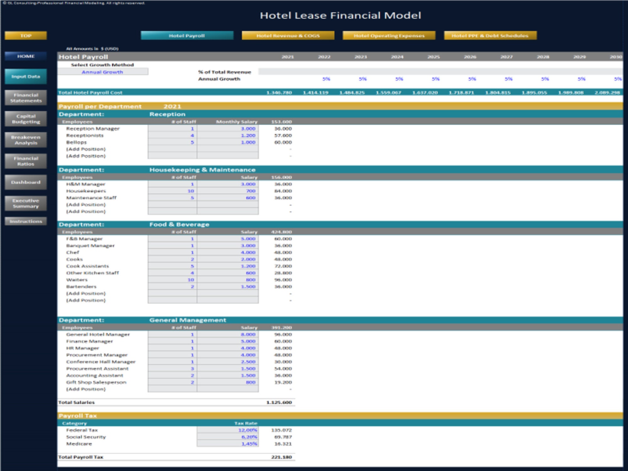
Task: View the Instructions page
Action: pyautogui.click(x=26, y=221)
